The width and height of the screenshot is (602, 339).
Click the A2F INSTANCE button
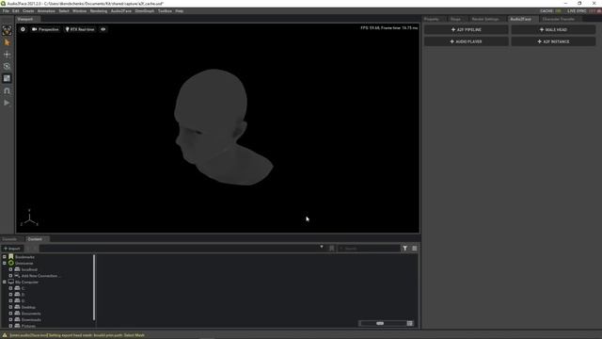pos(553,41)
